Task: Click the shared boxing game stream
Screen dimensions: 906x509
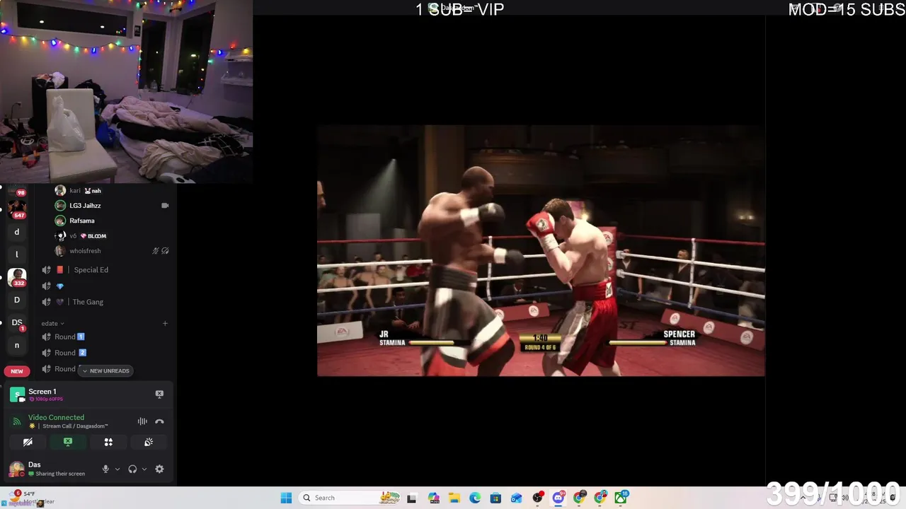Action: [541, 251]
